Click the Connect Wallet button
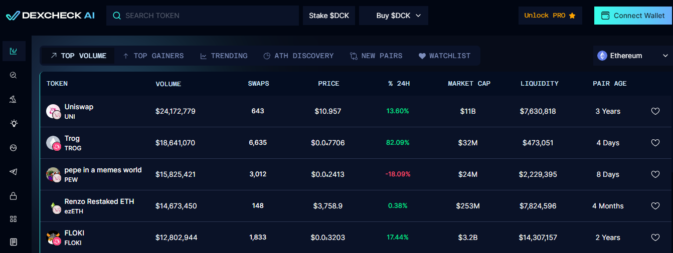The width and height of the screenshot is (673, 253). pyautogui.click(x=633, y=16)
